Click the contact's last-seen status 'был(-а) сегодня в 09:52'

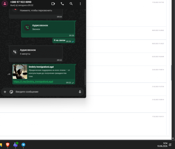[22, 5]
